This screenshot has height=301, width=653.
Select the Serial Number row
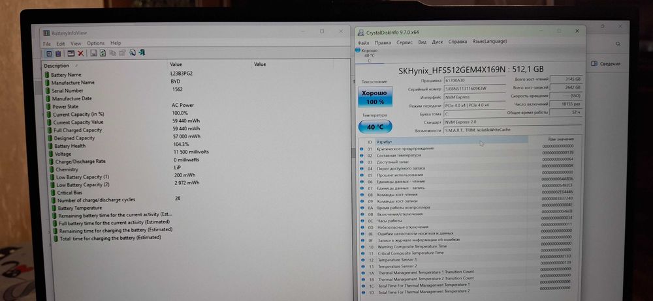tap(196, 90)
